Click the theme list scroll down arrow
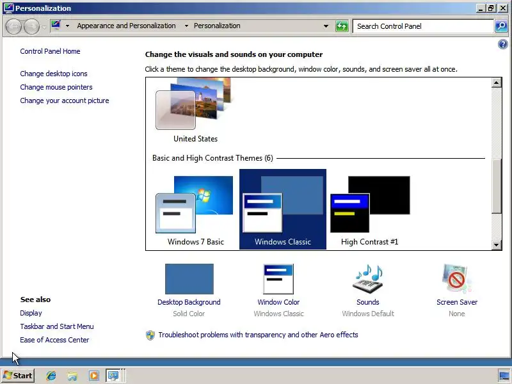This screenshot has width=512, height=384. tap(497, 244)
